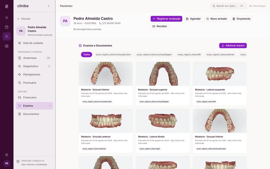Viewport: 270px width, 169px height.
Task: Filter by scan_report_view:occlusalLower chip
Action: coord(113,55)
